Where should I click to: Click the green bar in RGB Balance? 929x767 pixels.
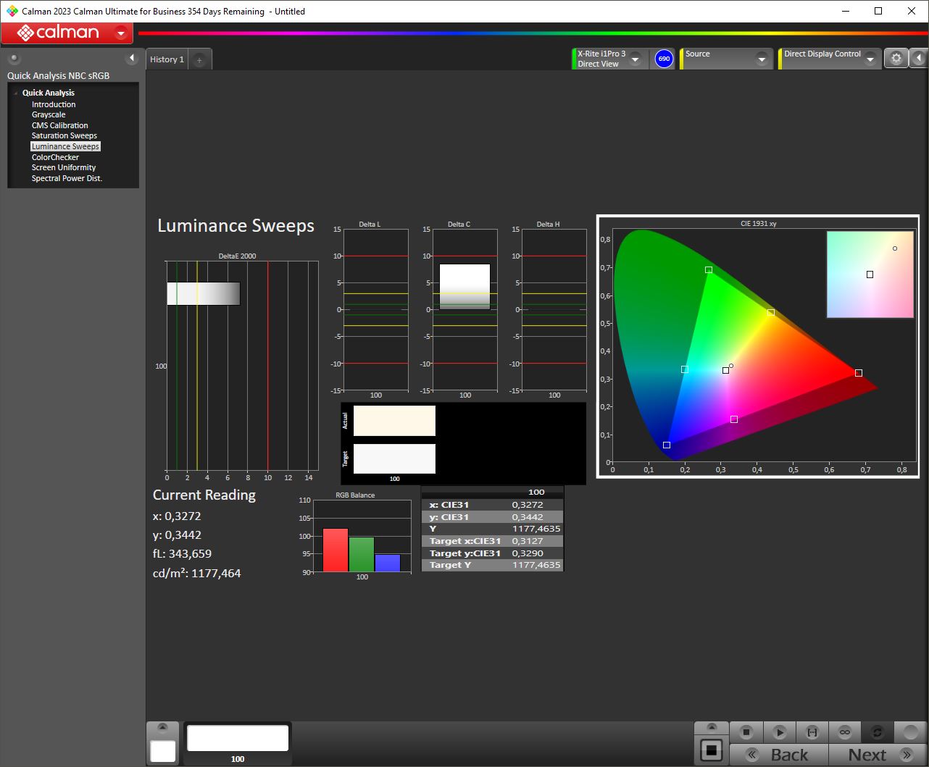(x=362, y=554)
